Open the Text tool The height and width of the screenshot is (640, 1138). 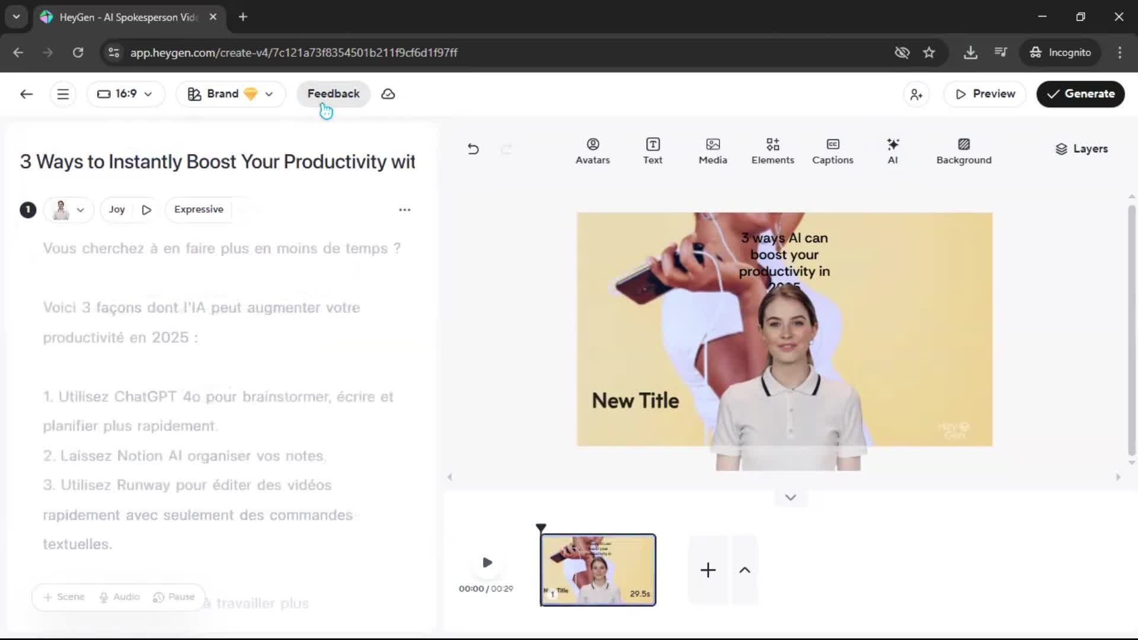pyautogui.click(x=652, y=151)
